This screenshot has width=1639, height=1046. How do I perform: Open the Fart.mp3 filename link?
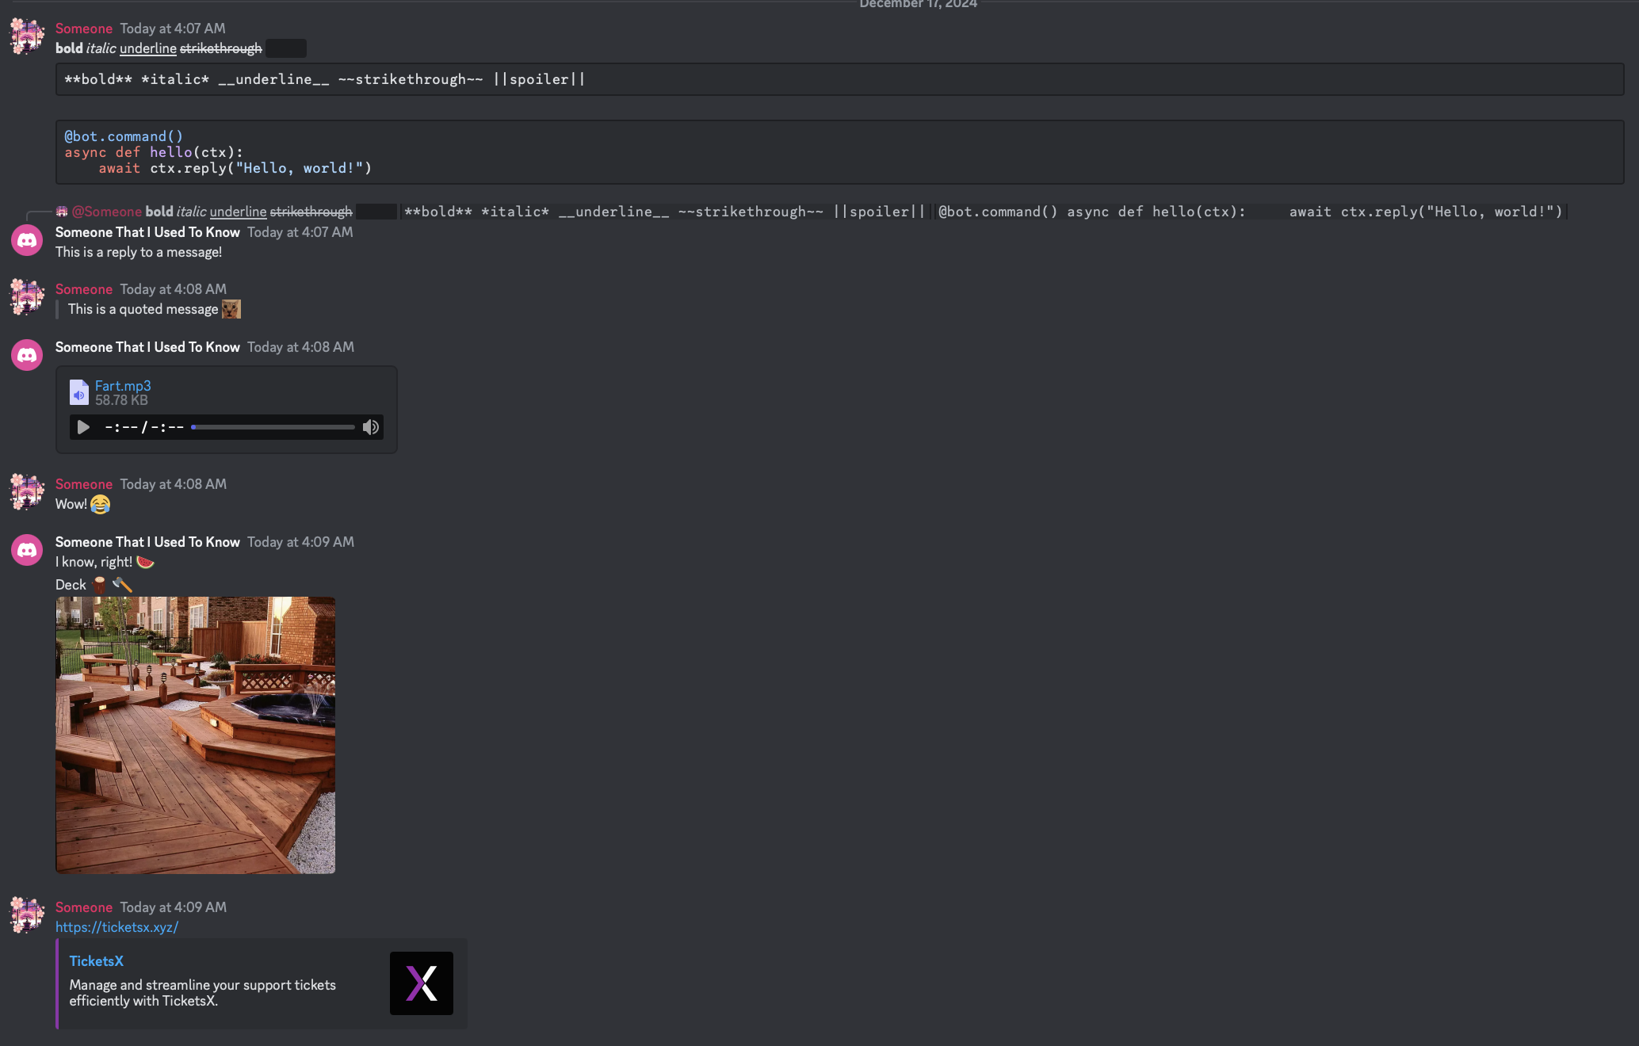123,386
